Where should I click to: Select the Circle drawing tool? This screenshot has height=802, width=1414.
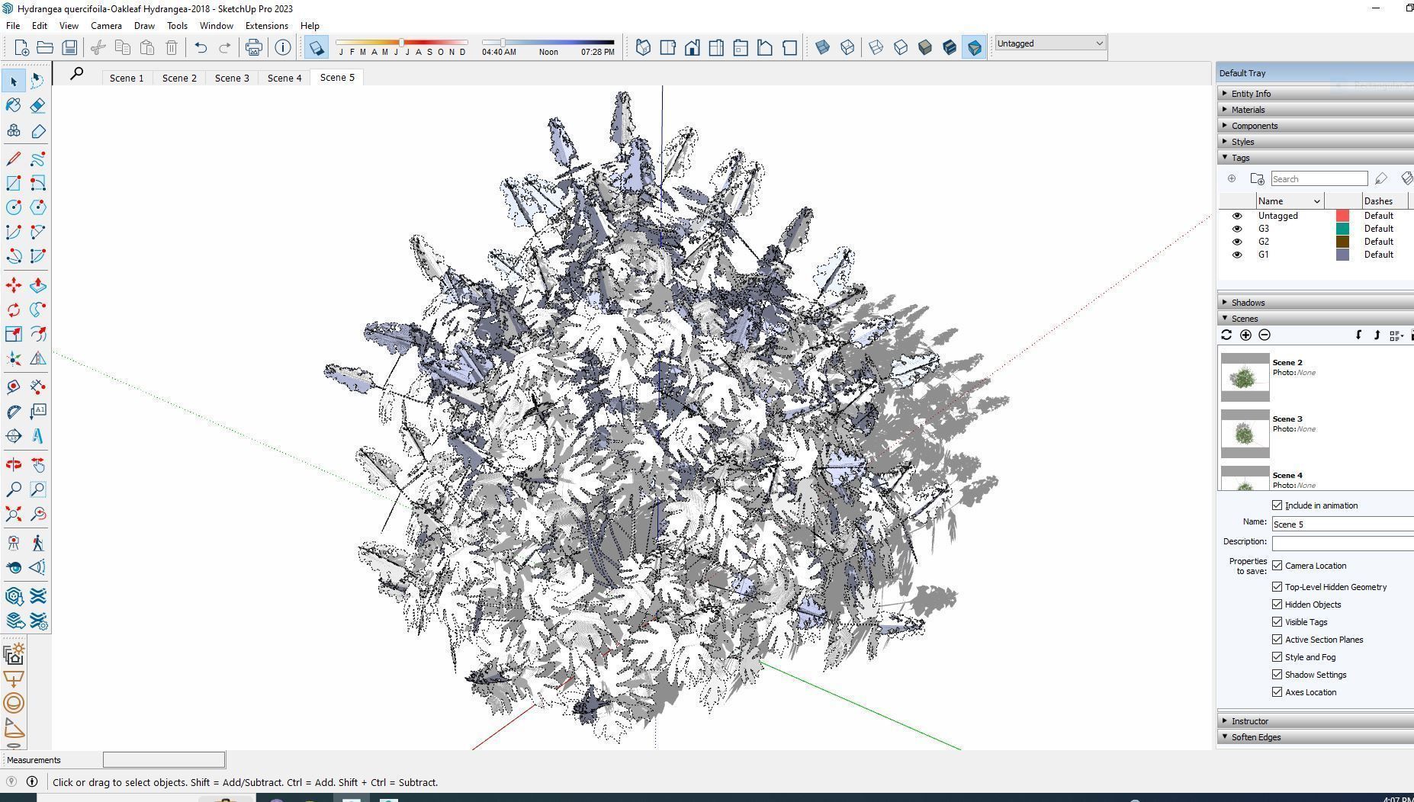(x=14, y=207)
